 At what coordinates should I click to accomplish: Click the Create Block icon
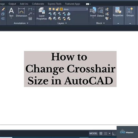(107, 9)
